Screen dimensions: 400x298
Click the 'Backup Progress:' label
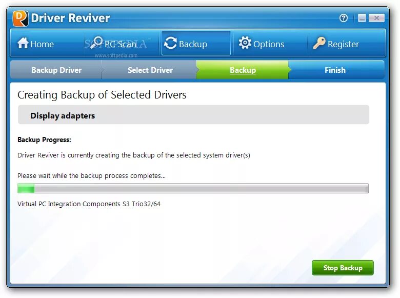[44, 140]
